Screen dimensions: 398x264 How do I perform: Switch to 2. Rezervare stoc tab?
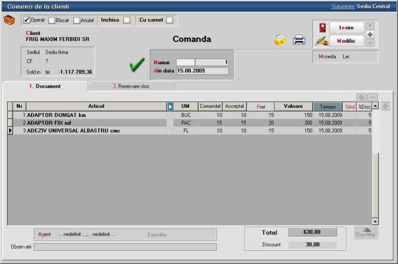[131, 86]
